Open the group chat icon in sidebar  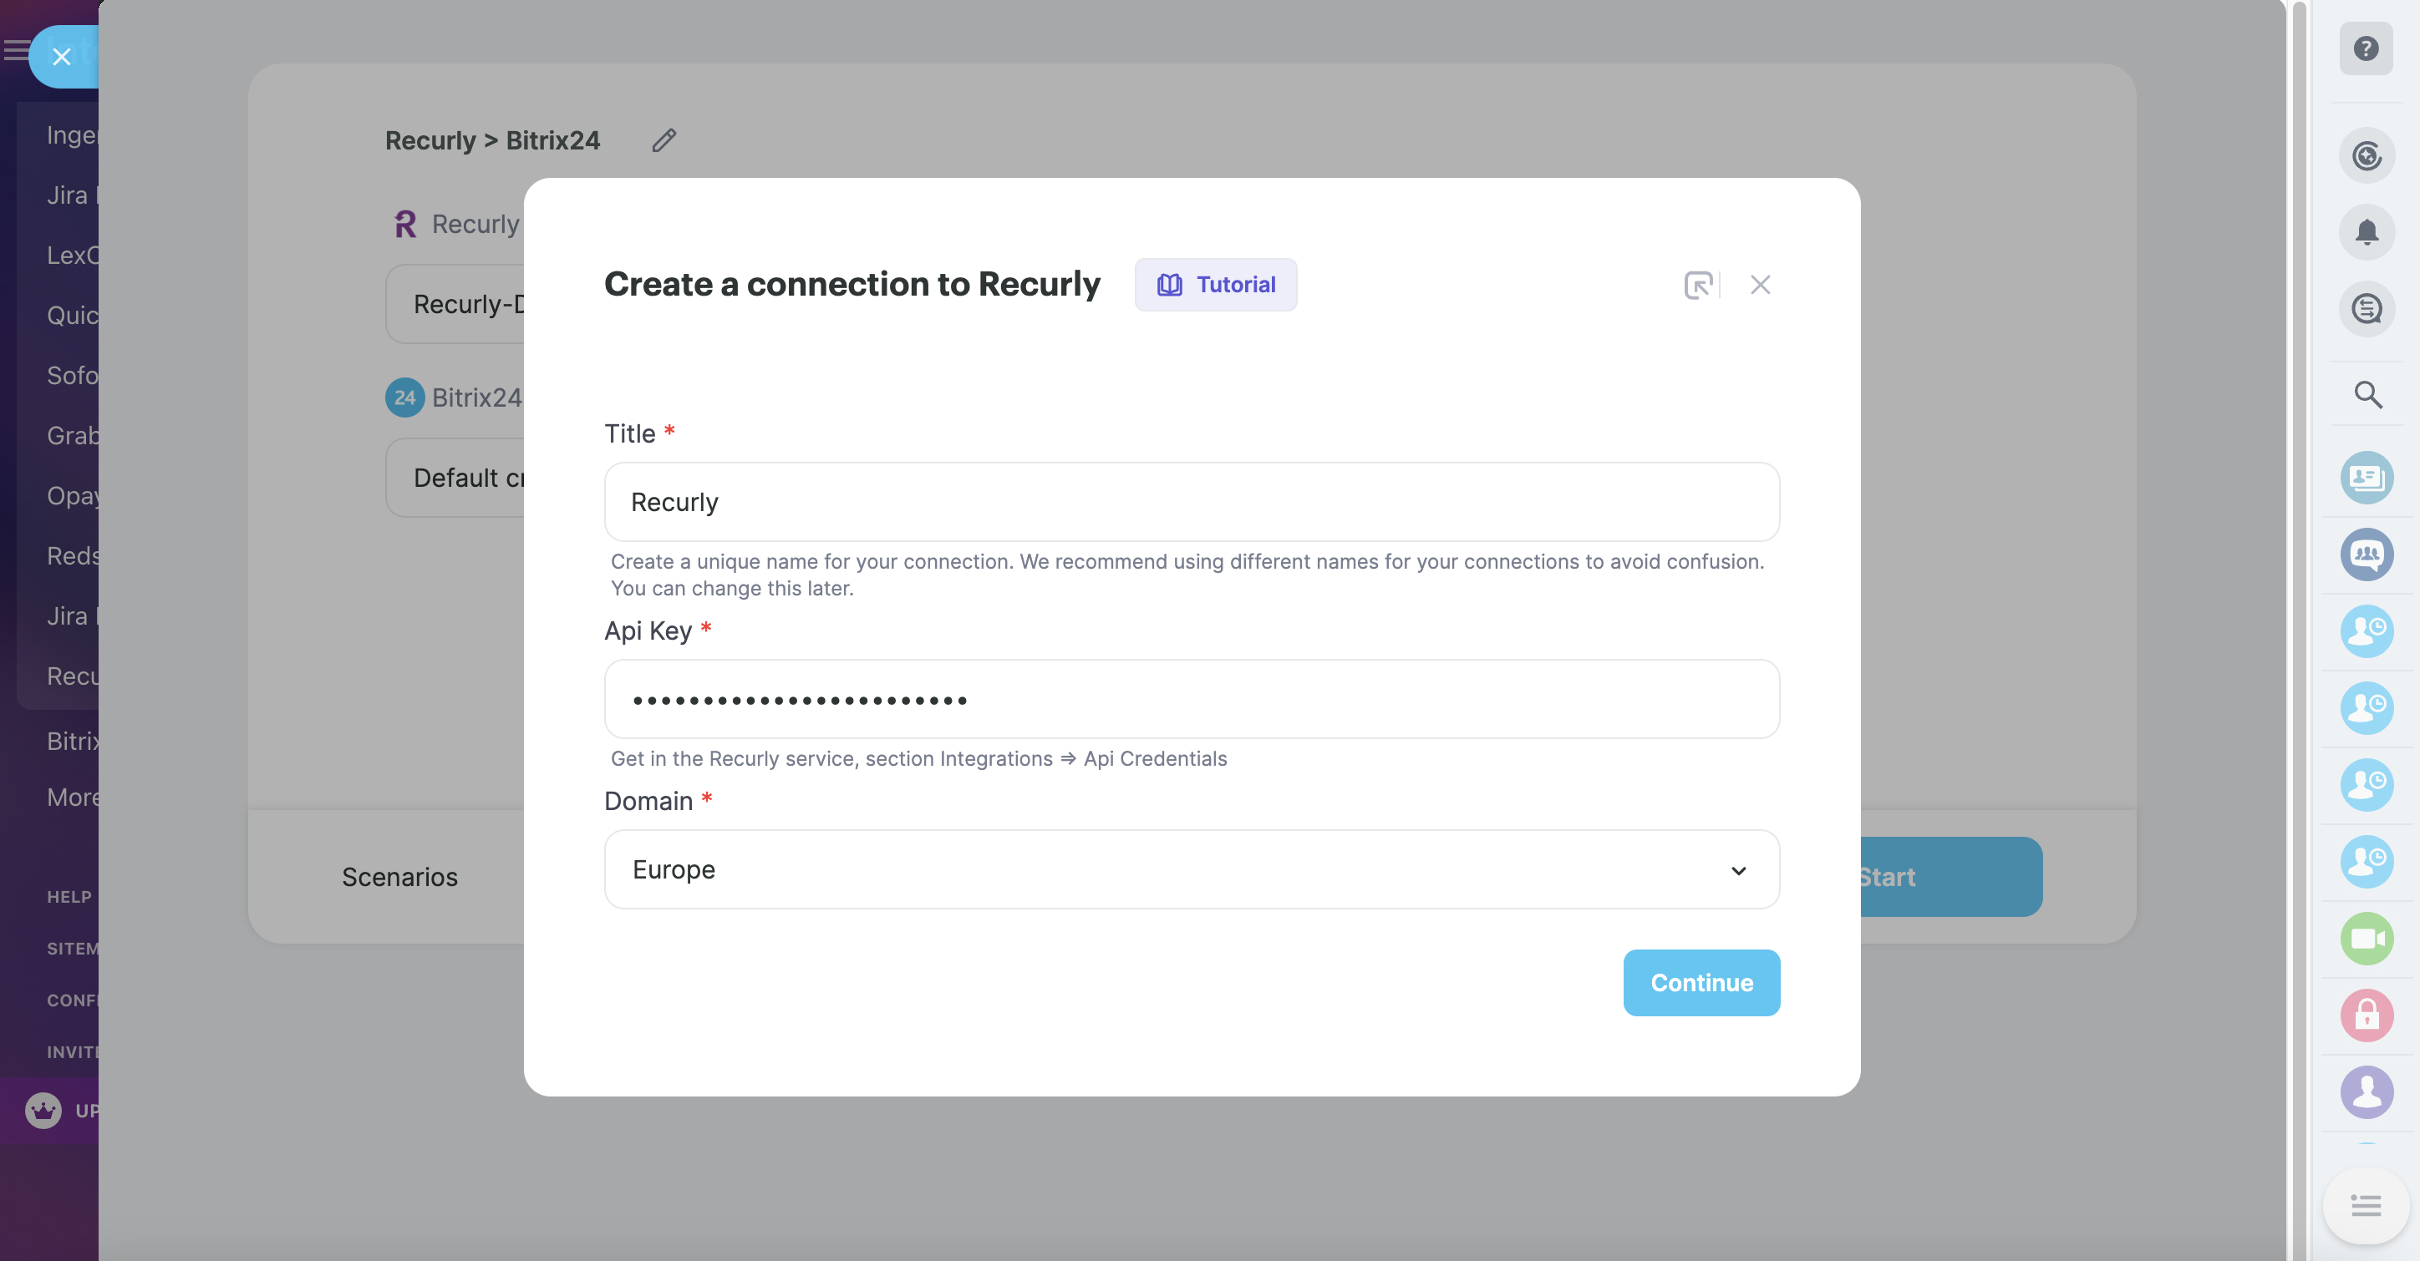click(x=2366, y=554)
